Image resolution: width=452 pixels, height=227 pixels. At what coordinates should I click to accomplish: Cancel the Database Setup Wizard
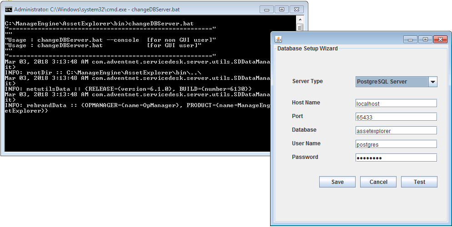point(378,182)
